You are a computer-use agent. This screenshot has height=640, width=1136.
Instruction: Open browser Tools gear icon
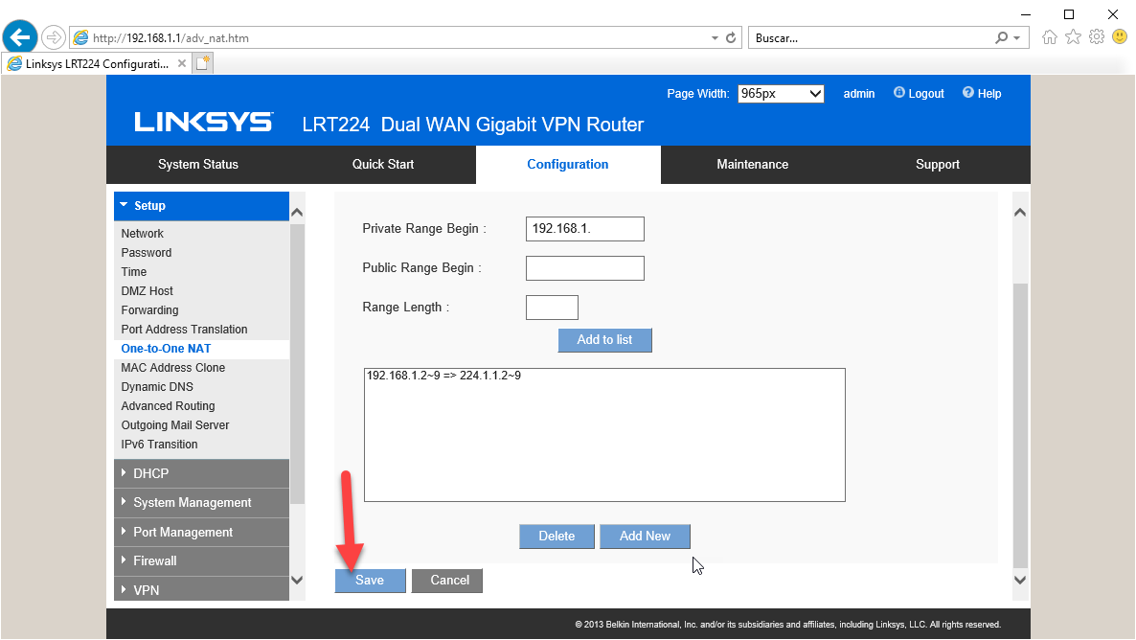(1097, 37)
